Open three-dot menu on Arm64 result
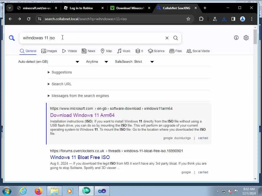The height and width of the screenshot is (196, 262). pos(194,138)
